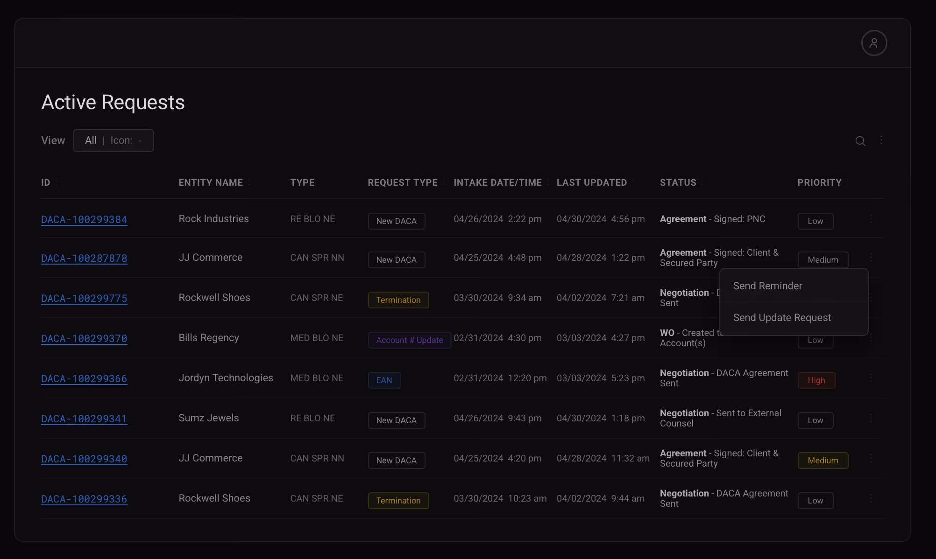
Task: Open request DACA-100287878
Action: 84,258
